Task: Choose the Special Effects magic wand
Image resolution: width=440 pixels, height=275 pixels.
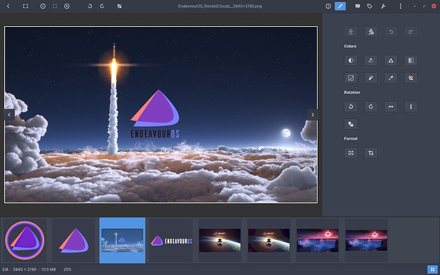Action: point(371,78)
